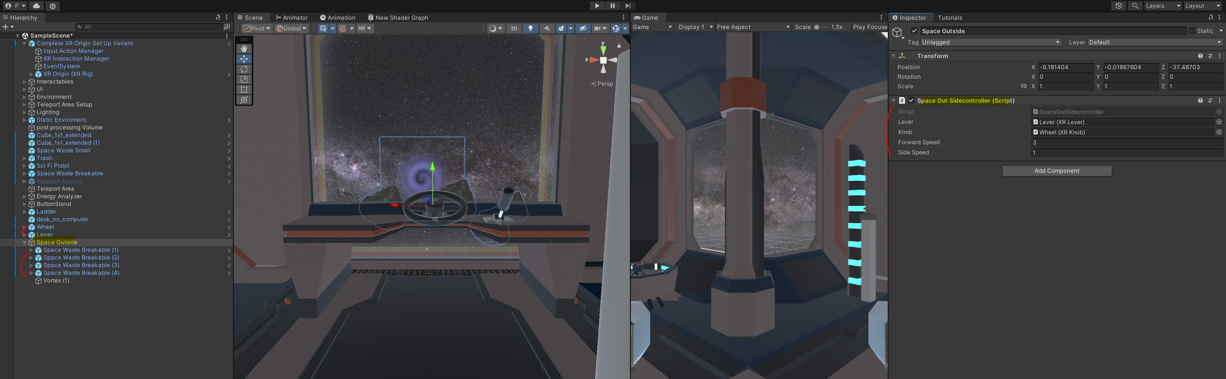
Task: Click the Add Component button
Action: tap(1057, 171)
